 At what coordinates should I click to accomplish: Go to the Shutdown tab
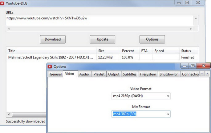point(169,74)
